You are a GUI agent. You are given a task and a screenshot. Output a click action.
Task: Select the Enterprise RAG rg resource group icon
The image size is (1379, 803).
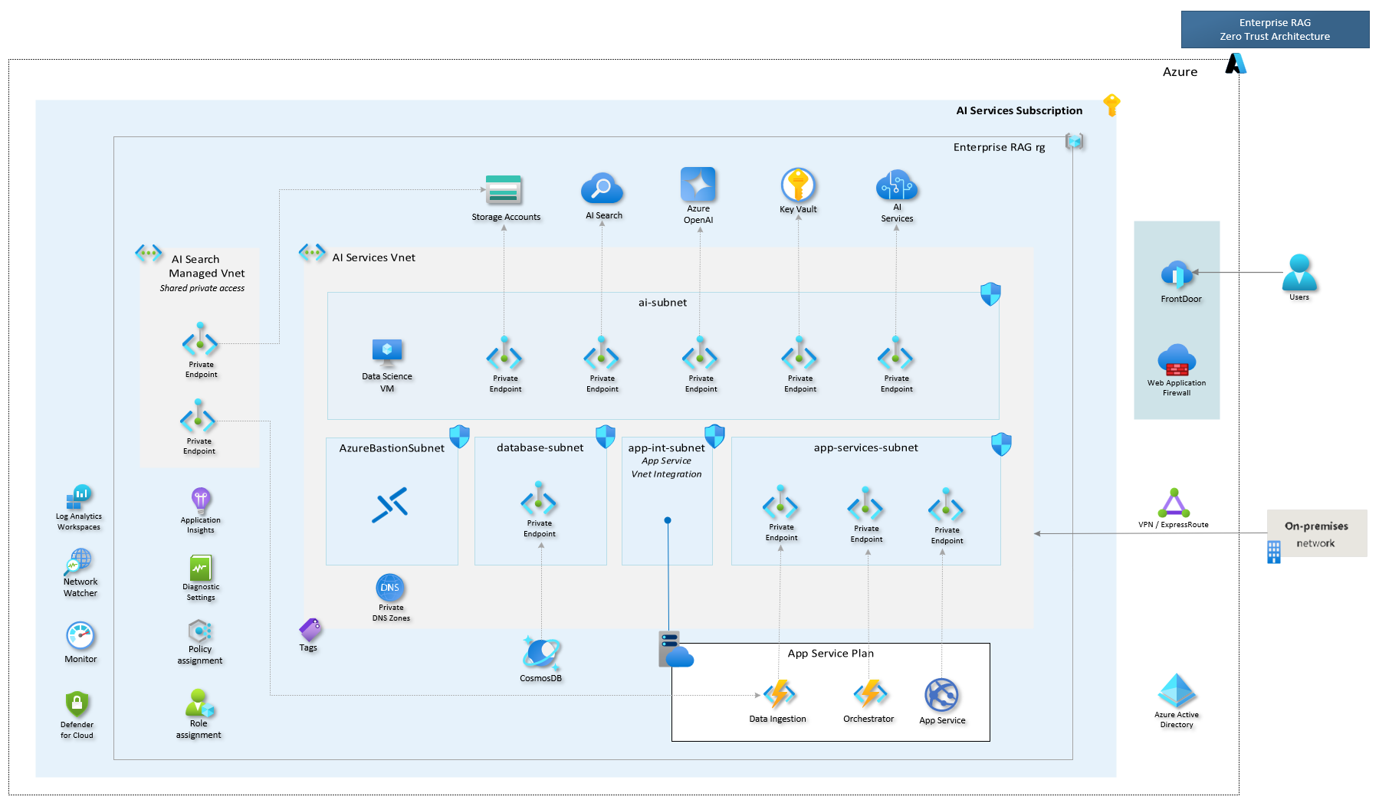pyautogui.click(x=1074, y=142)
